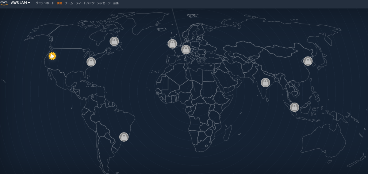Click the locked challenge marker over Korea
The width and height of the screenshot is (368, 174).
pyautogui.click(x=308, y=61)
